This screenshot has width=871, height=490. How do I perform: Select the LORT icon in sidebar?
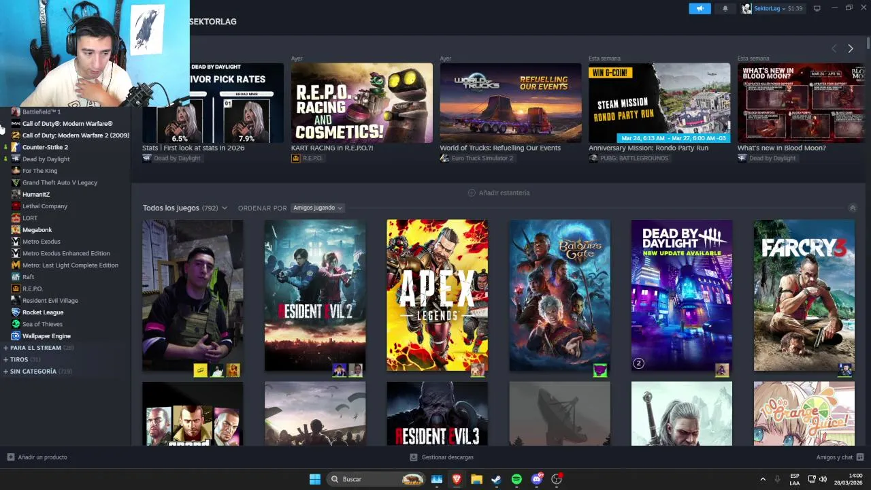16,218
